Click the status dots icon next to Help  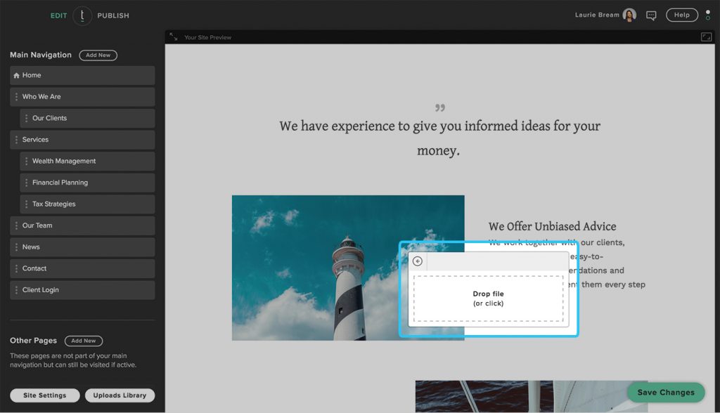coord(707,15)
